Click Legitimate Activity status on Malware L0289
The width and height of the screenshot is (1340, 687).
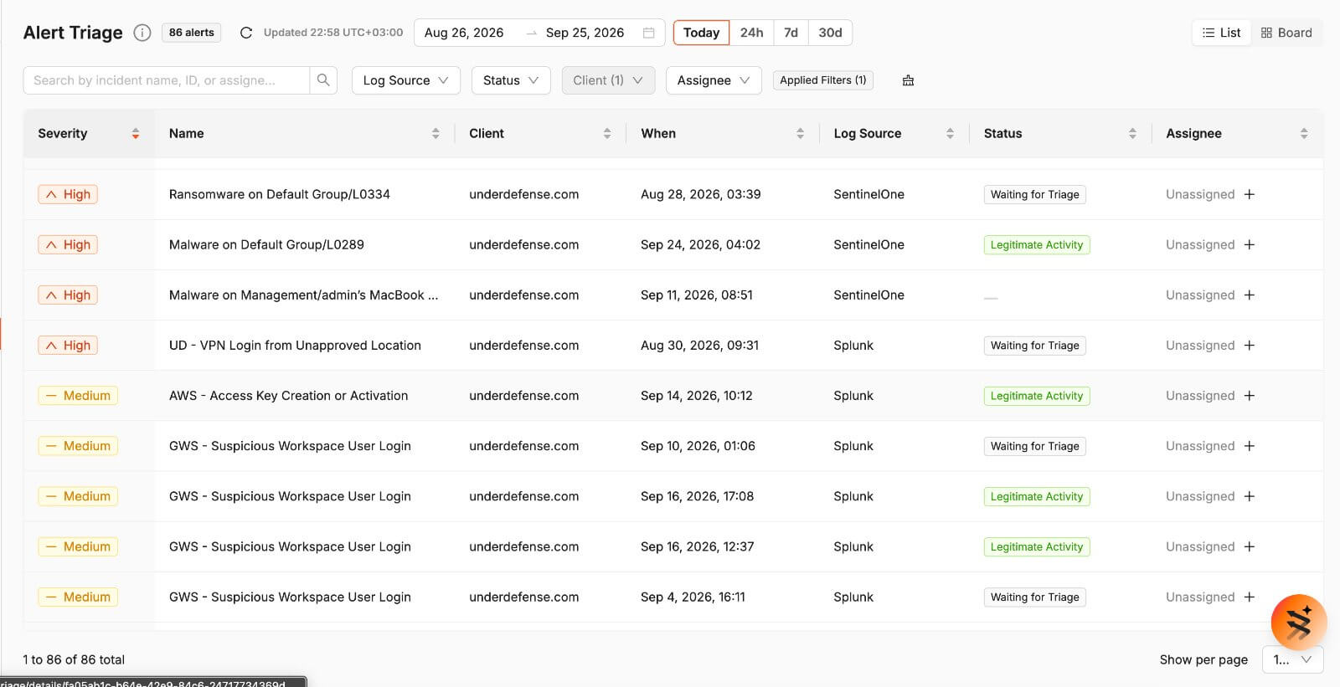tap(1037, 245)
